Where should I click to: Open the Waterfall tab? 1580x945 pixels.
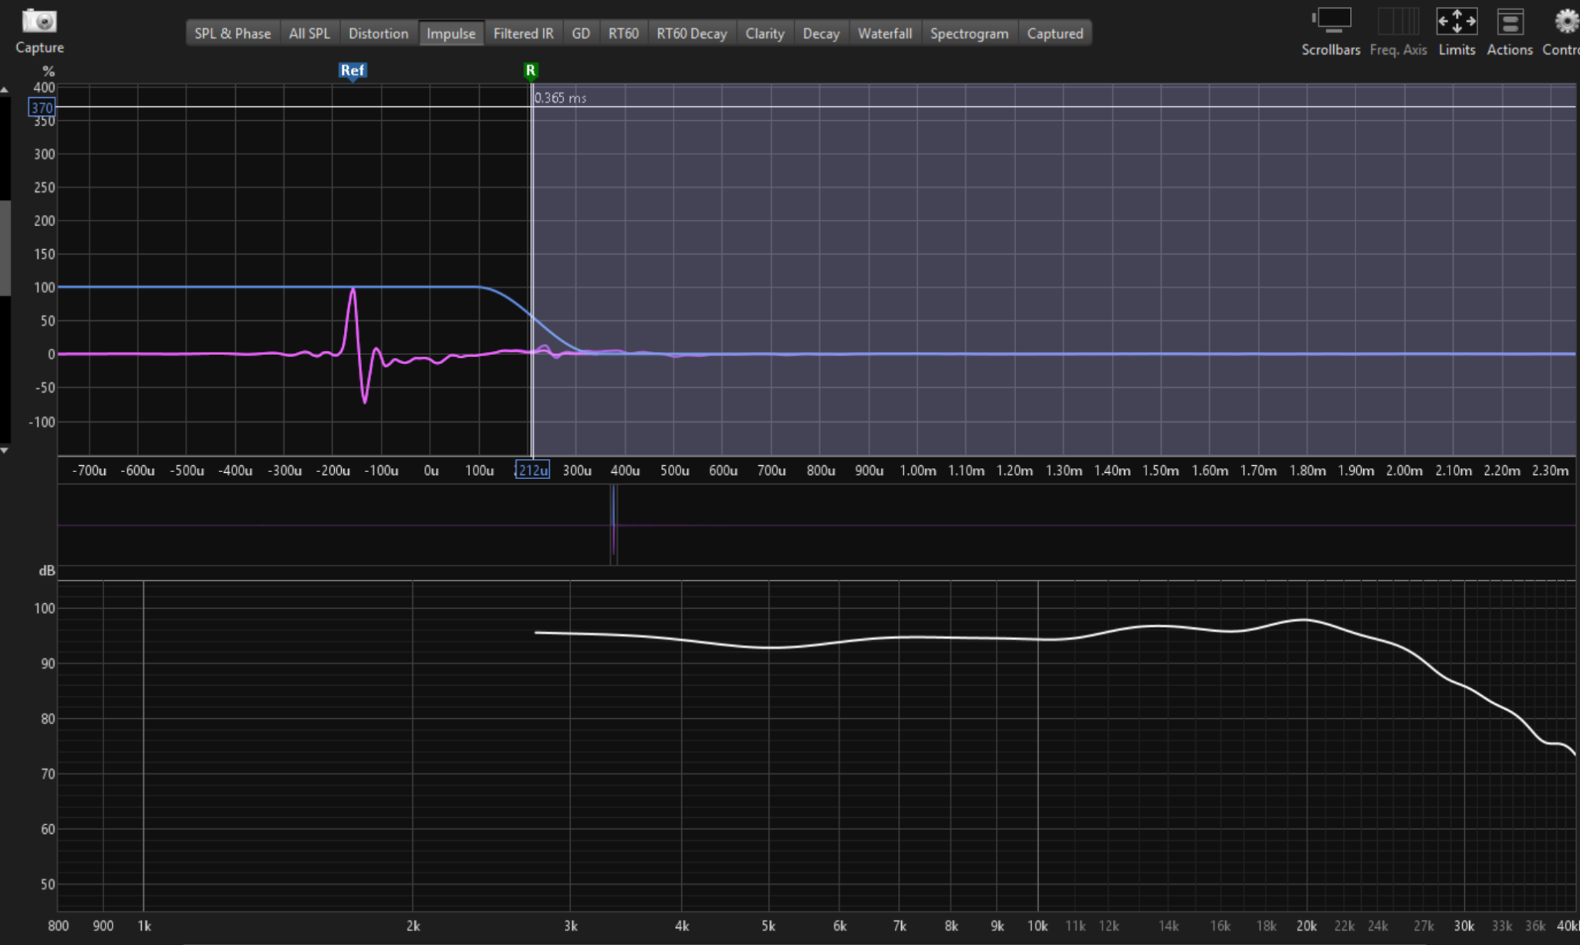pyautogui.click(x=885, y=33)
